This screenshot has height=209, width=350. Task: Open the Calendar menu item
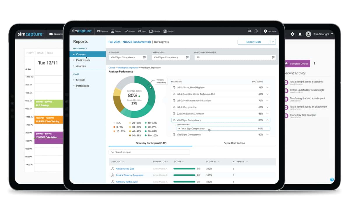155,31
